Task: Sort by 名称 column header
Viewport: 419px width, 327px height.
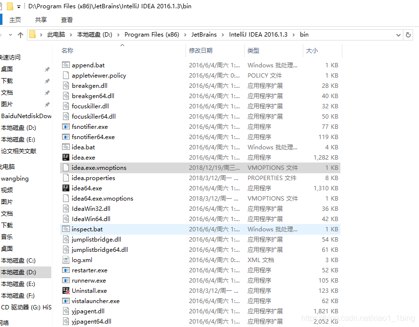Action: click(67, 50)
